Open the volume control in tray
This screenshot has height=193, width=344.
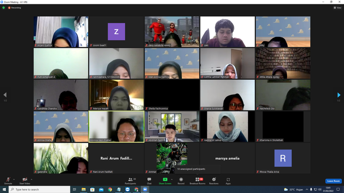320,189
